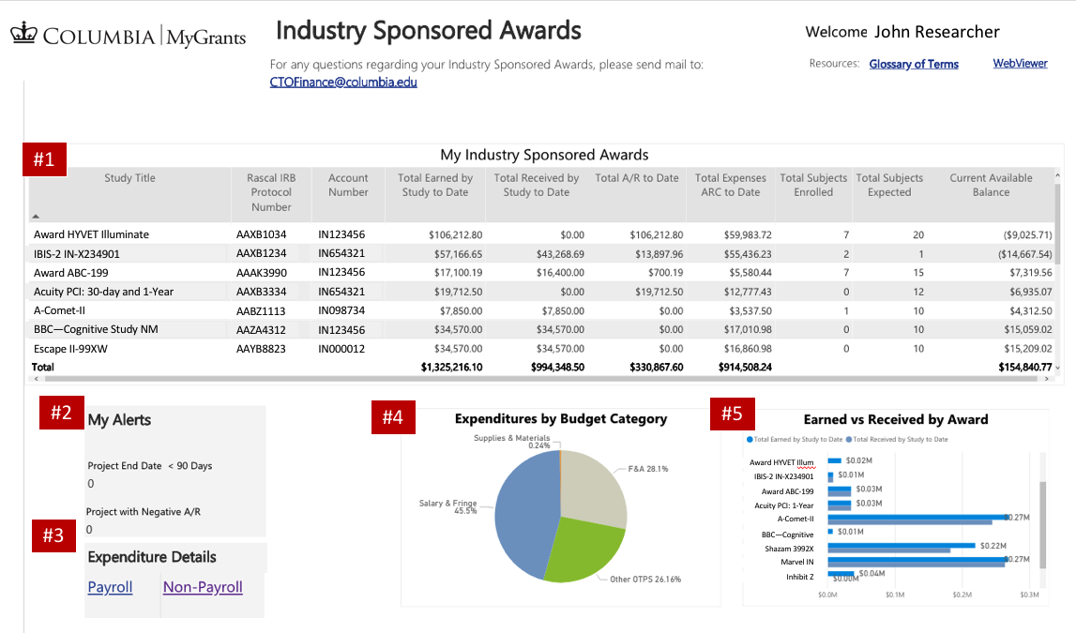
Task: Click the table horizontal scroll right arrow
Action: pyautogui.click(x=1047, y=379)
